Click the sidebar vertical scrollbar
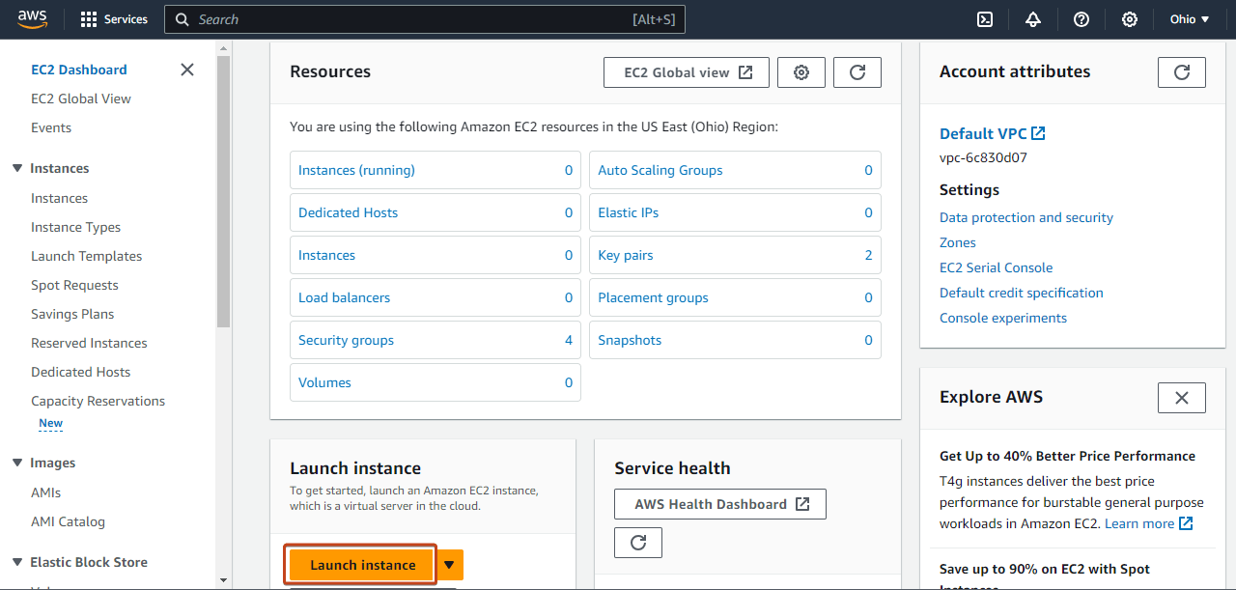 223,189
